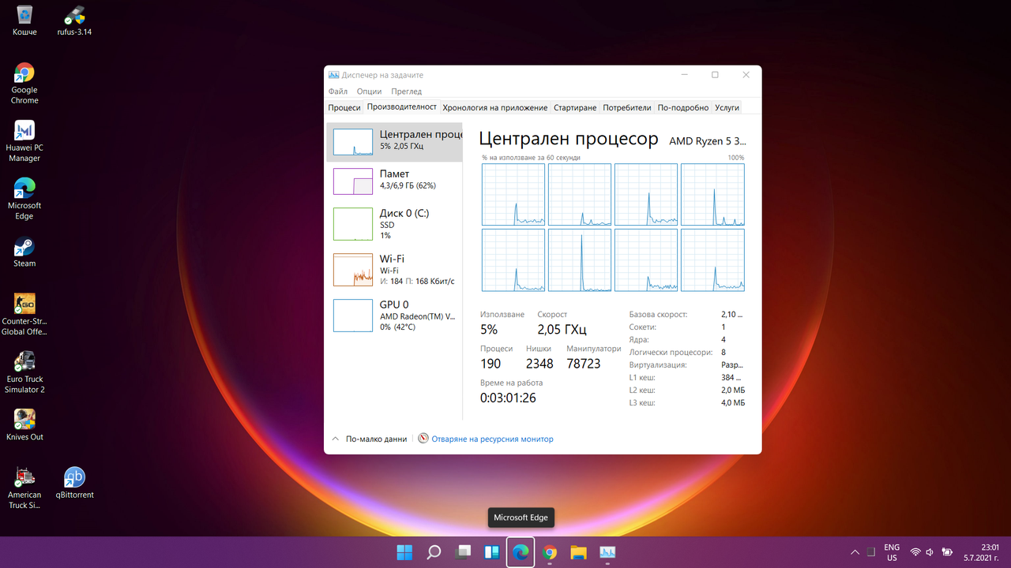The image size is (1011, 568).
Task: Open taskbar Search magnifier
Action: coord(434,552)
